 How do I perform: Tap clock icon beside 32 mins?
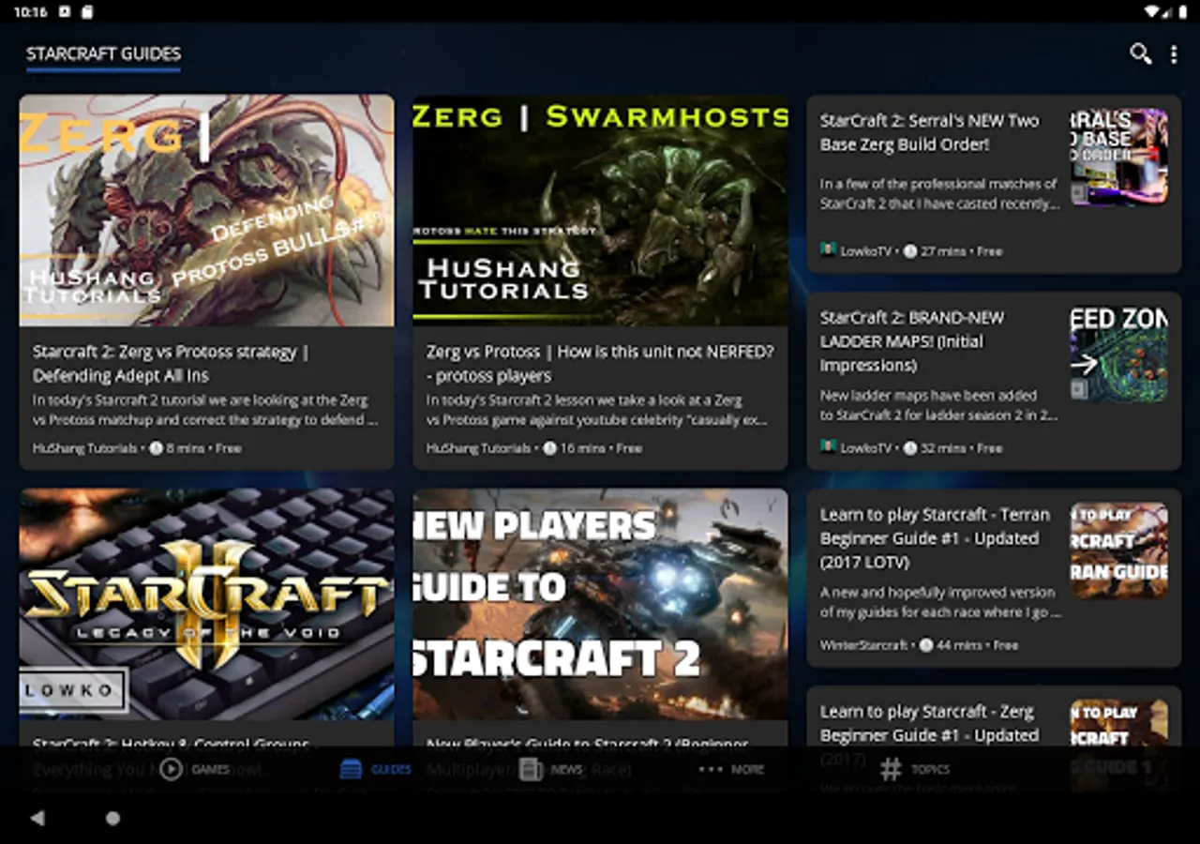[909, 448]
